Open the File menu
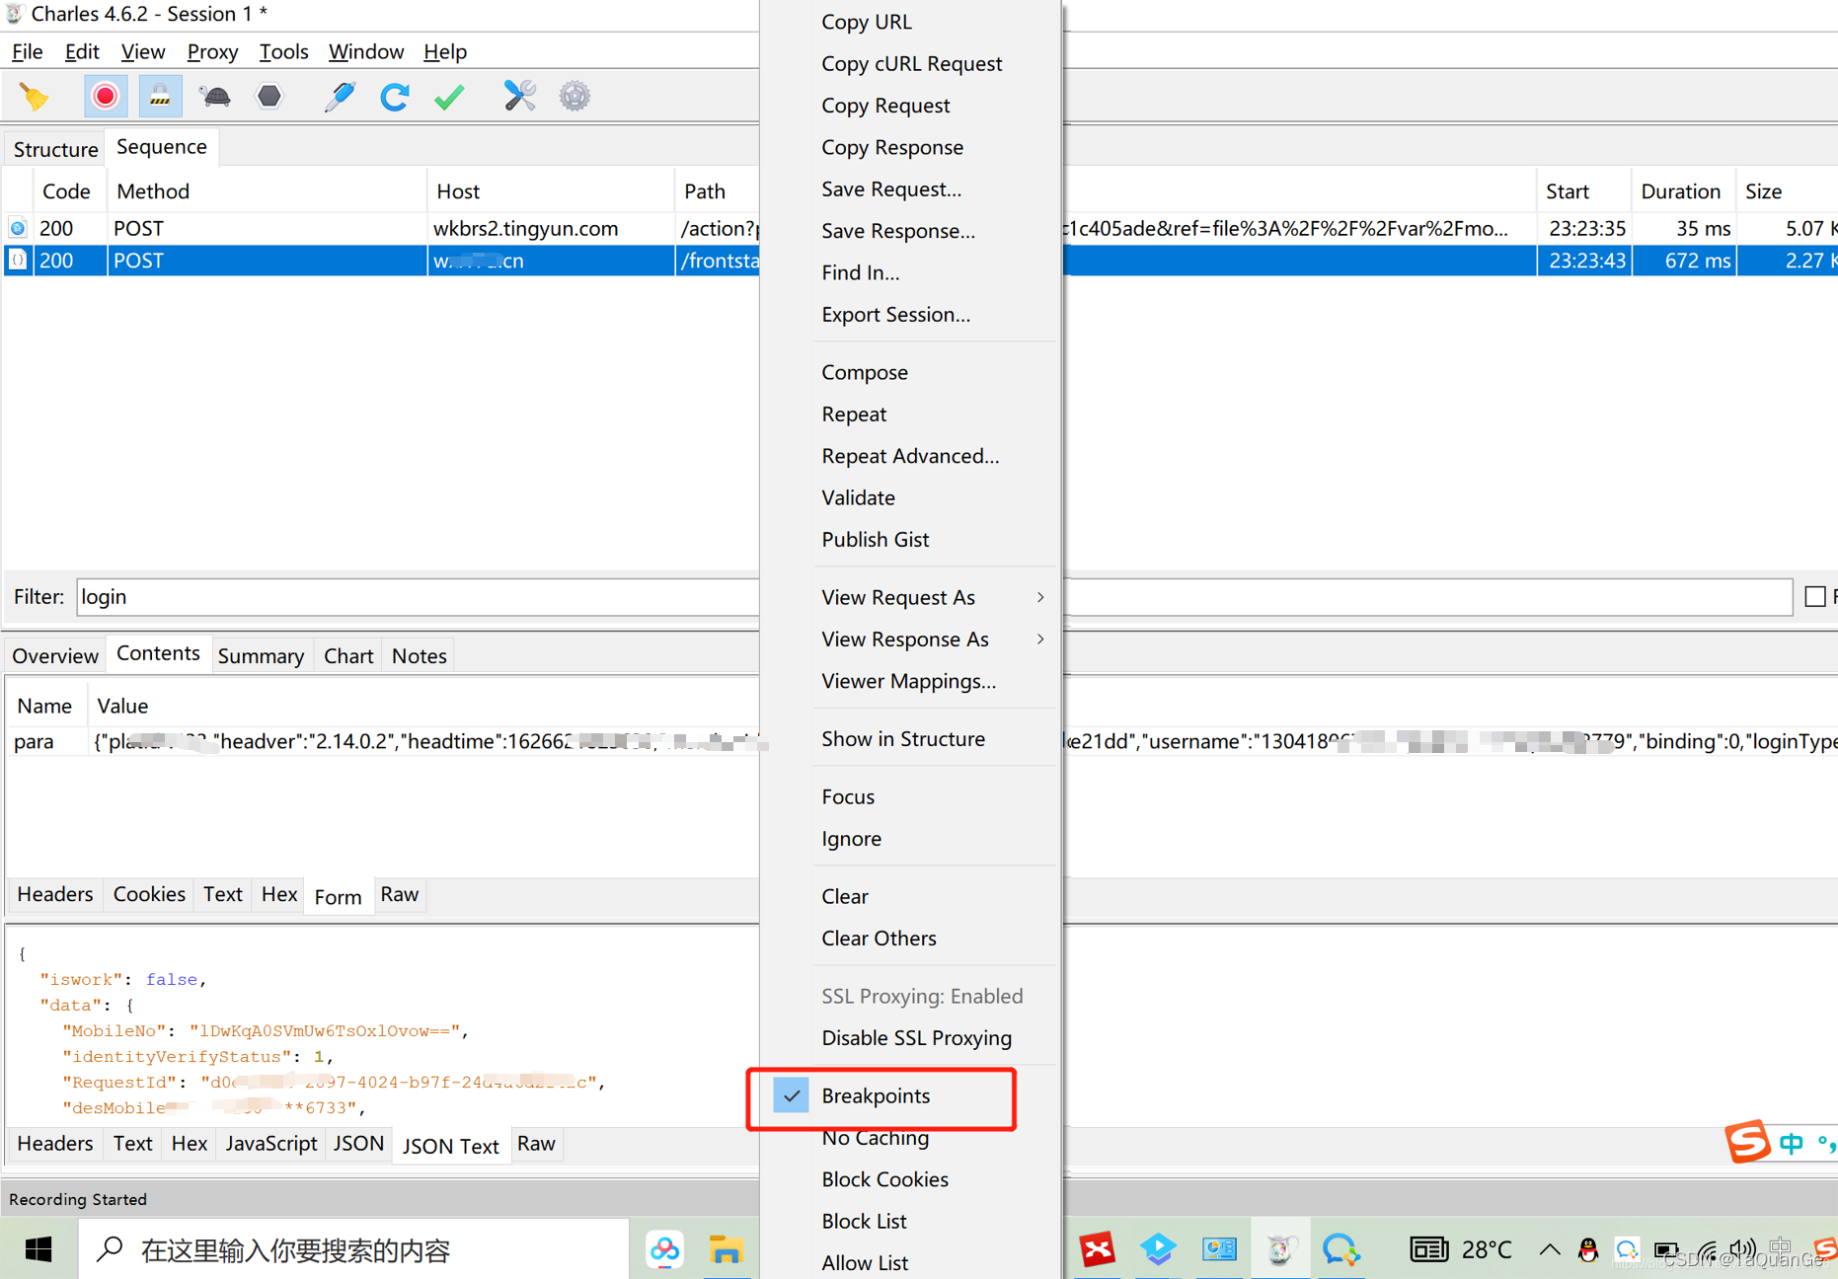The height and width of the screenshot is (1279, 1838). [x=27, y=52]
